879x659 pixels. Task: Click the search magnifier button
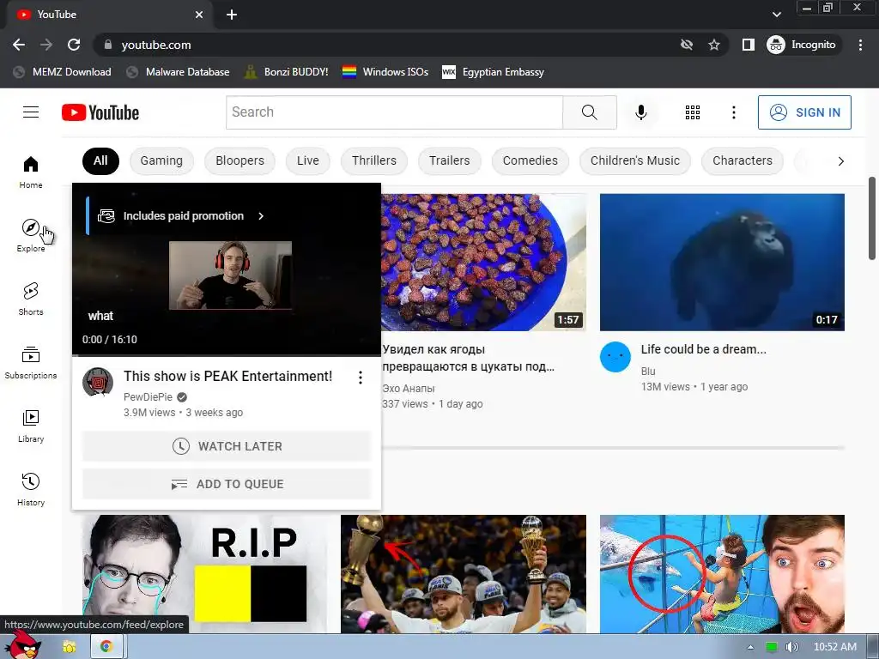coord(589,112)
